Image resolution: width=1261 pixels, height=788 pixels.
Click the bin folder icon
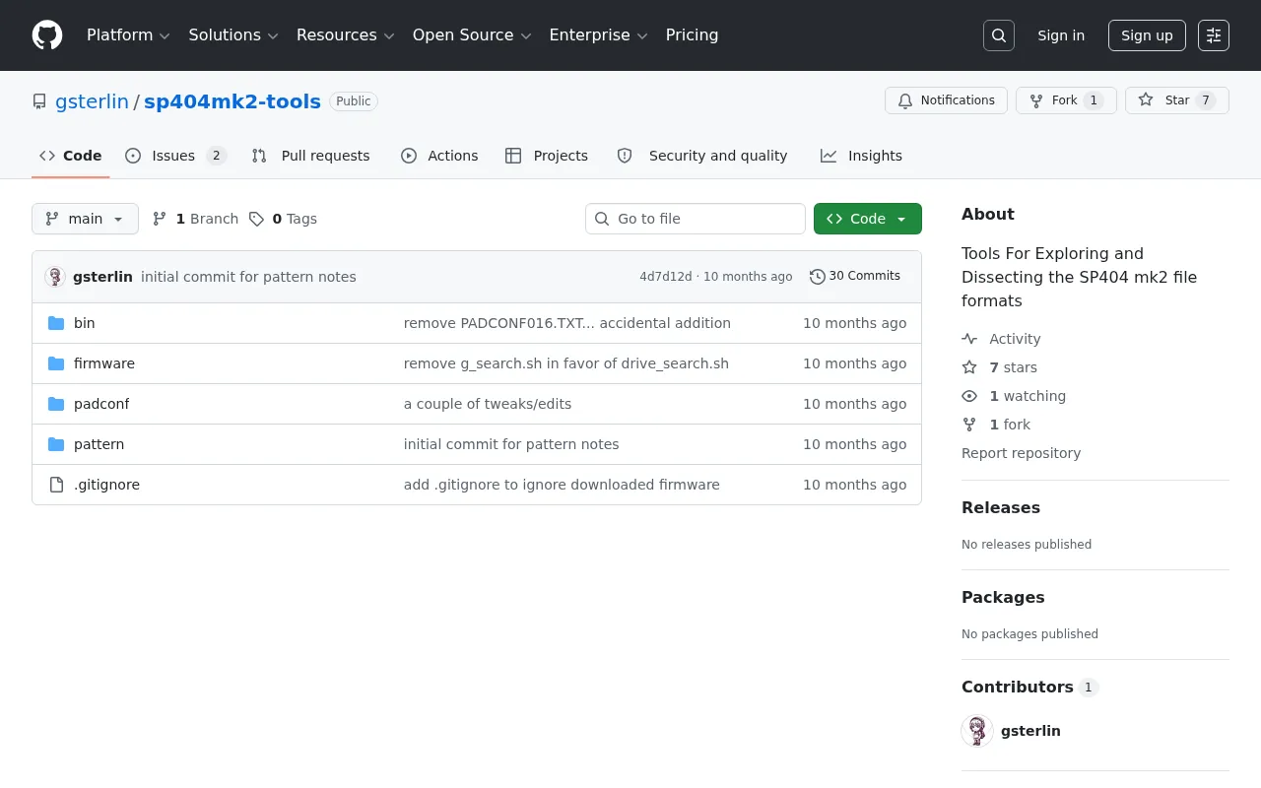pos(56,323)
